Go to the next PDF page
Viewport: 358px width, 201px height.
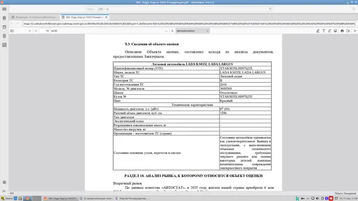coord(36,31)
